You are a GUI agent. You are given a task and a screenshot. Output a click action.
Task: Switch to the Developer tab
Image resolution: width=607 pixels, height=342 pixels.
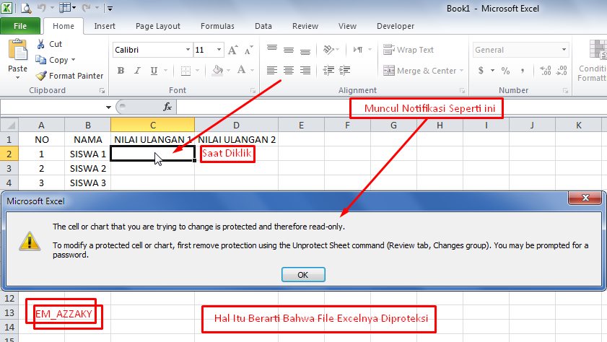point(396,26)
